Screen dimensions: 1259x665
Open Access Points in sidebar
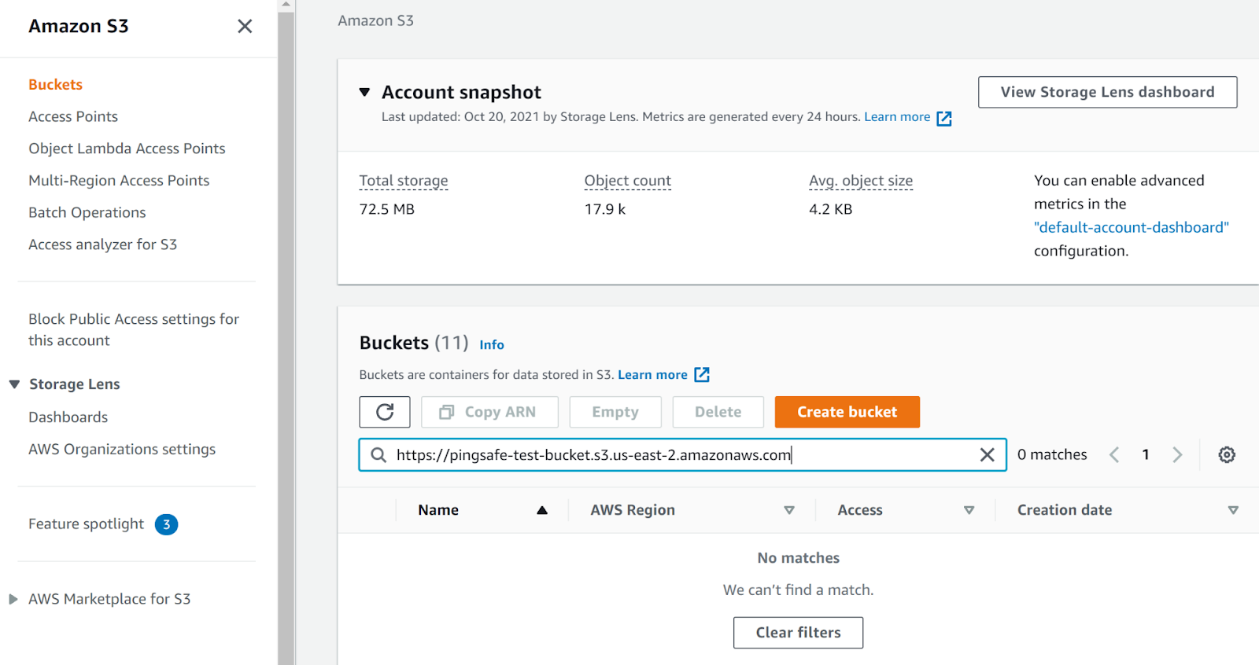tap(73, 116)
